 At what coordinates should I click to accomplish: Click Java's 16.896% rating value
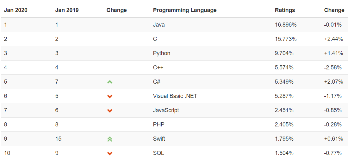point(286,25)
